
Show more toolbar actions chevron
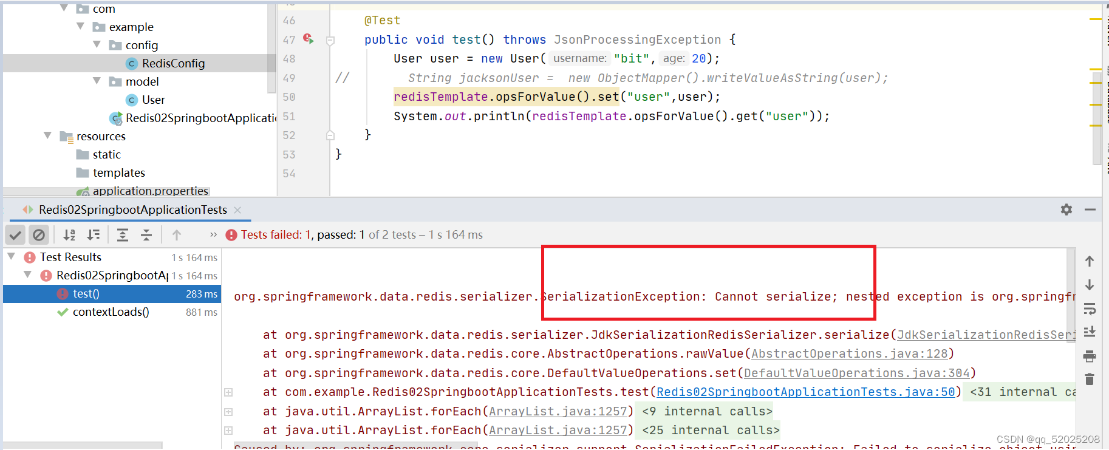(213, 235)
